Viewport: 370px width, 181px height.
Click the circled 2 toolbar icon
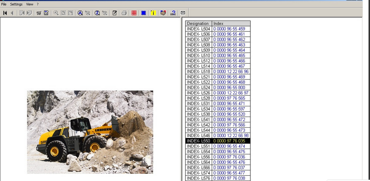pyautogui.click(x=97, y=13)
